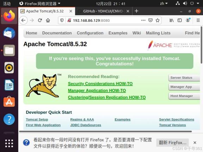Open LibreOffice Writer from the dock
This screenshot has height=152, width=203.
9,85
